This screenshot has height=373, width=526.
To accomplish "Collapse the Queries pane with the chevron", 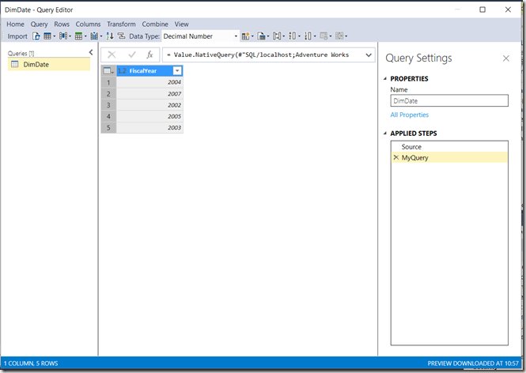I will [91, 52].
